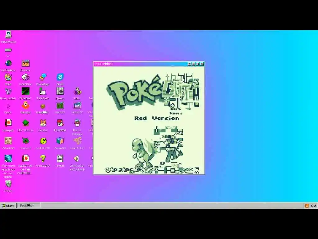Image resolution: width=318 pixels, height=239 pixels.
Task: Click the Red Version text in game
Action: coord(157,118)
